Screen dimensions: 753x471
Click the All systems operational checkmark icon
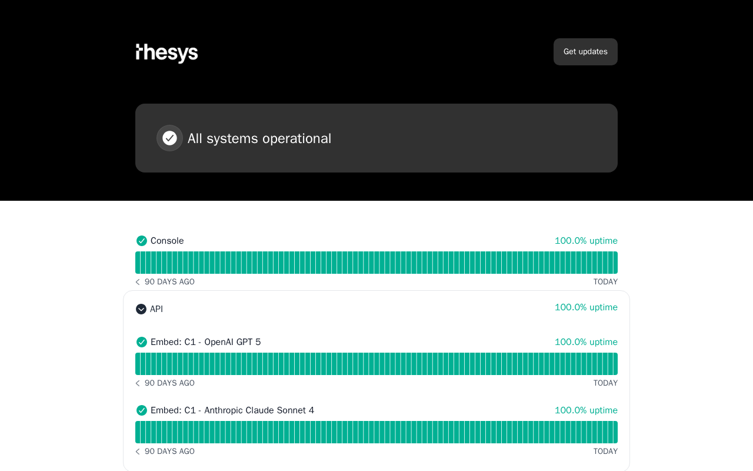point(169,138)
